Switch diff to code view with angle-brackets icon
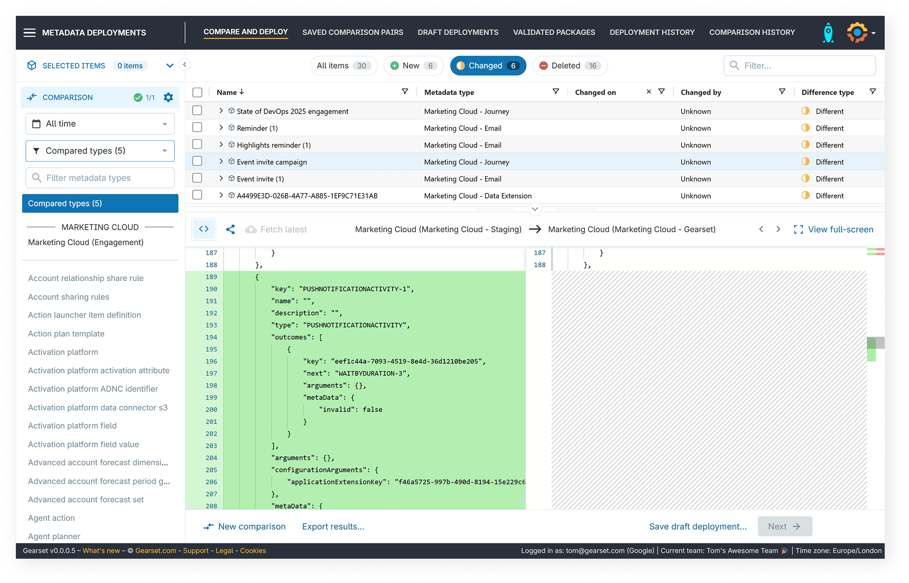Screen dimensions: 909x583 tap(203, 229)
